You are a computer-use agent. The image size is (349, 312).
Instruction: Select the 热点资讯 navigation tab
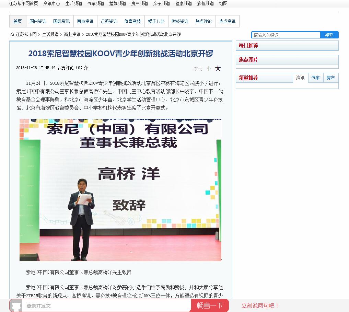pyautogui.click(x=228, y=21)
